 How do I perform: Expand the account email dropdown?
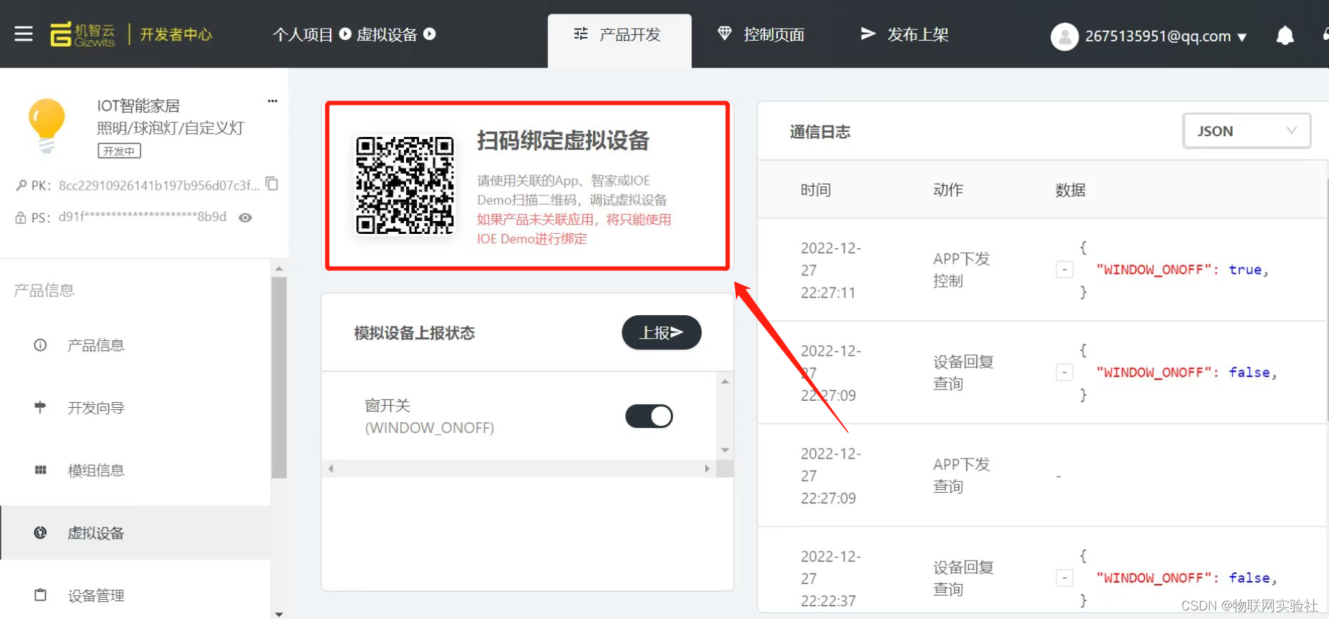click(x=1241, y=37)
